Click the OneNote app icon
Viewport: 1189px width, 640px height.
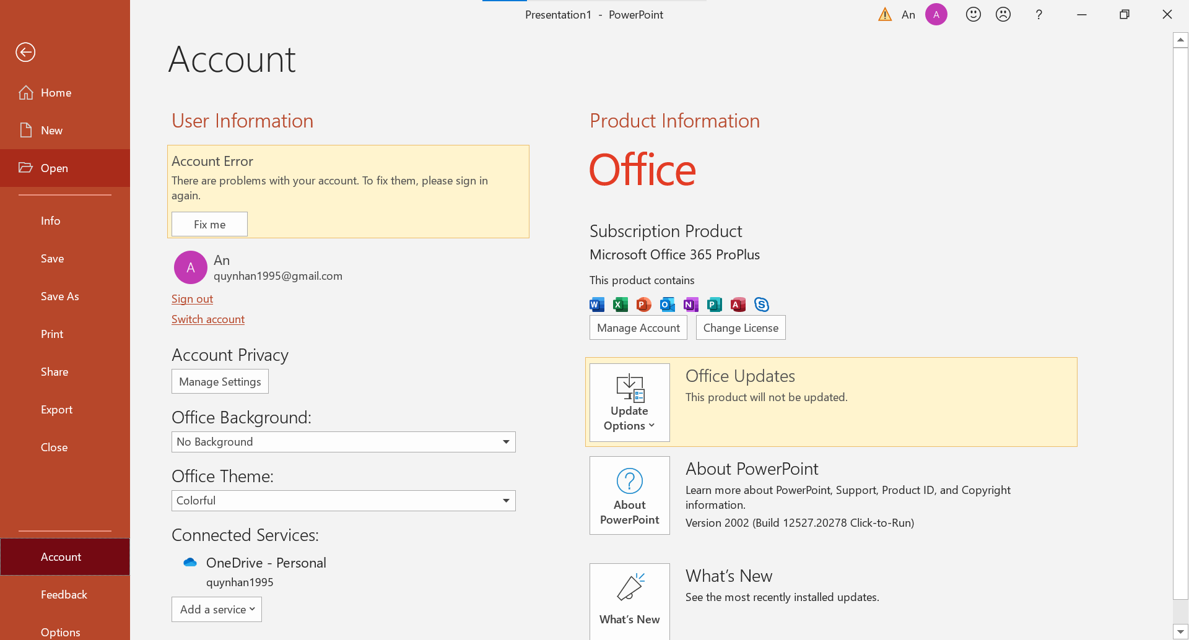[x=691, y=305]
